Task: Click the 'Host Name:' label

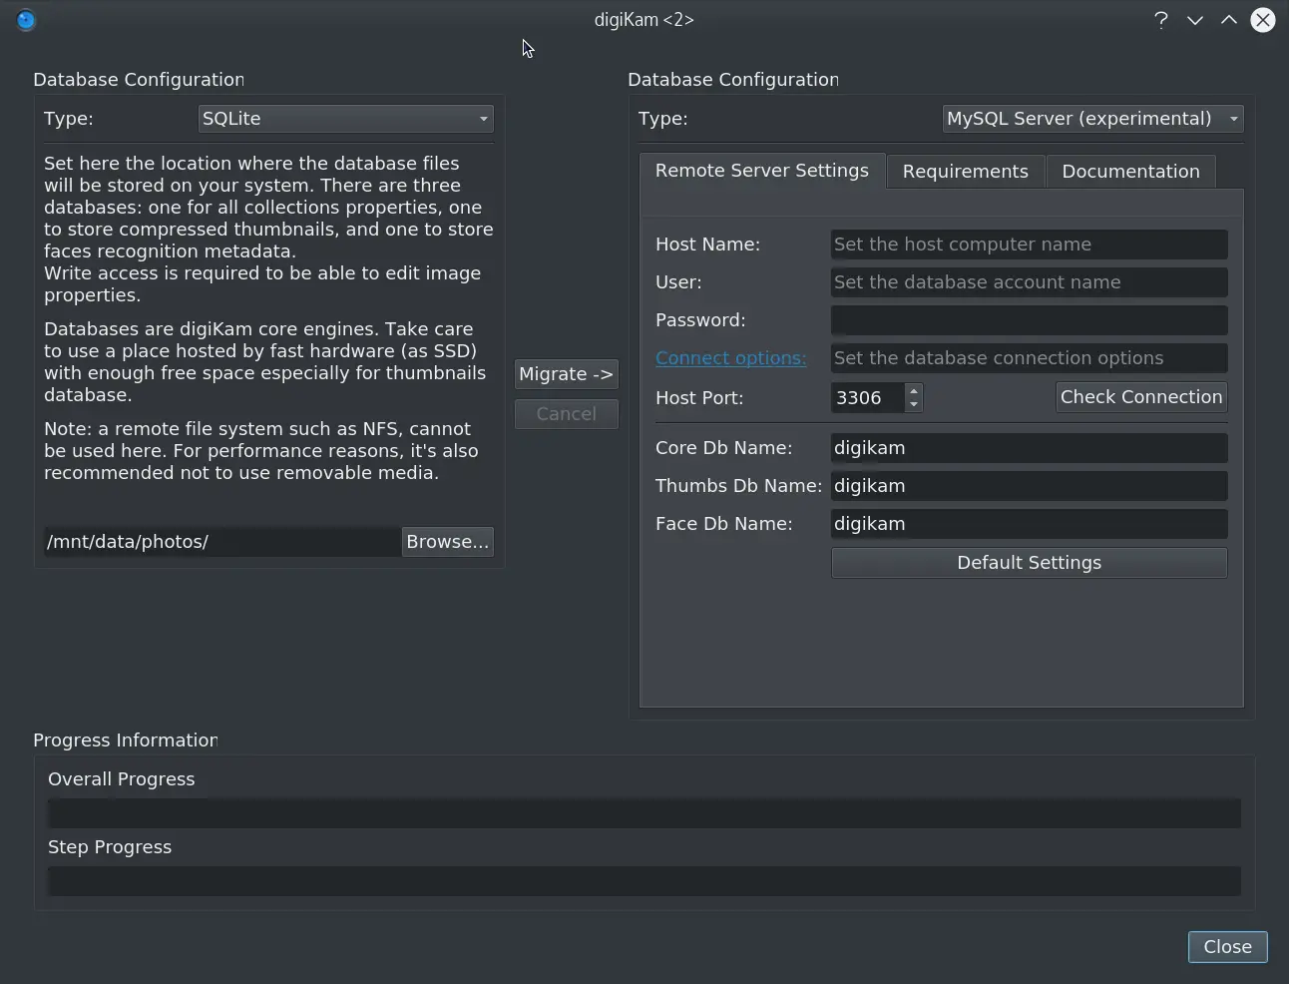Action: coord(707,245)
